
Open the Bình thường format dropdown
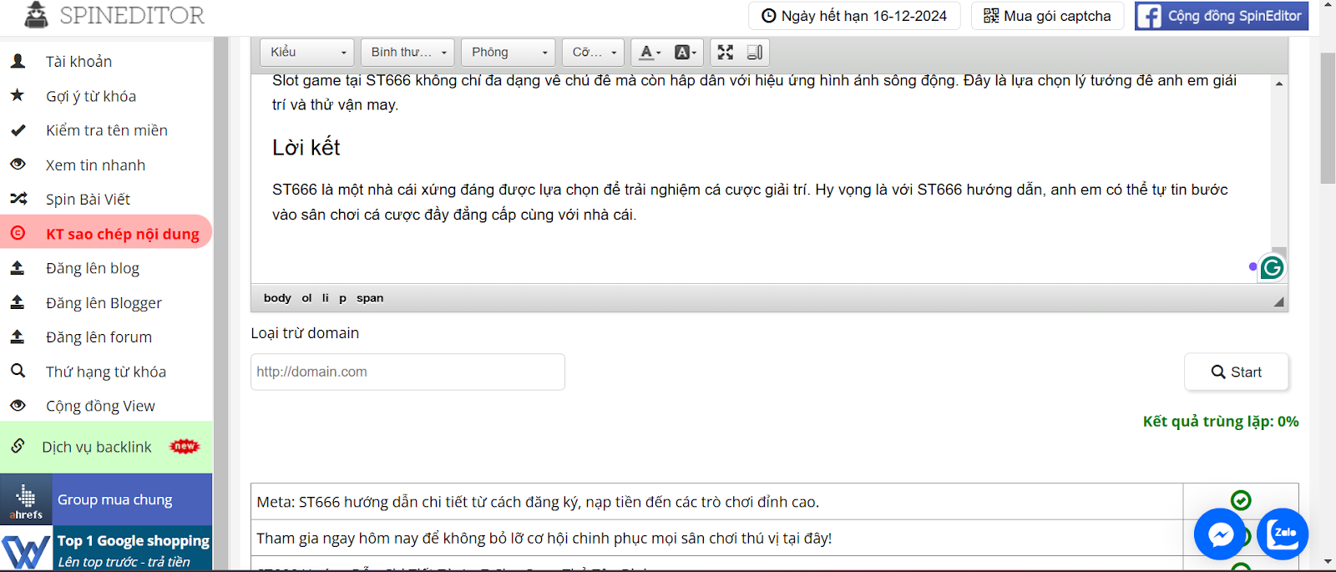[x=407, y=53]
